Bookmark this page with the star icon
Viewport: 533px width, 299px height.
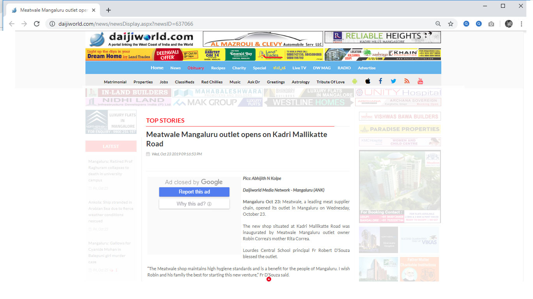[x=451, y=24]
